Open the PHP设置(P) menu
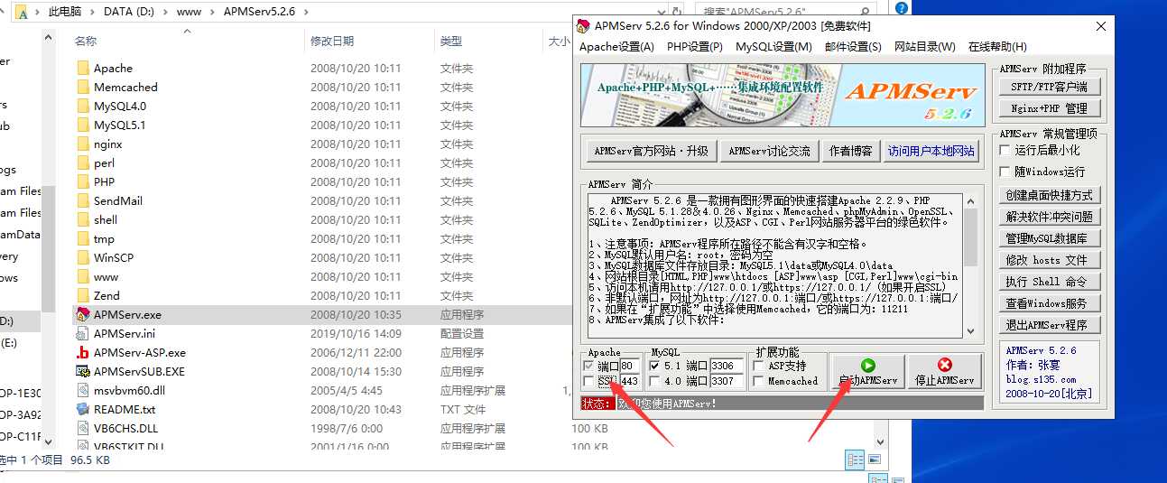1167x483 pixels. coord(695,47)
